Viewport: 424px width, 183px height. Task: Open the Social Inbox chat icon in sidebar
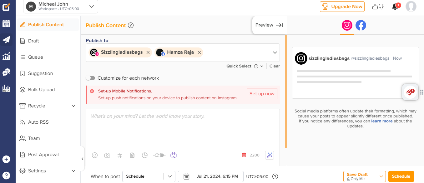coord(7,72)
